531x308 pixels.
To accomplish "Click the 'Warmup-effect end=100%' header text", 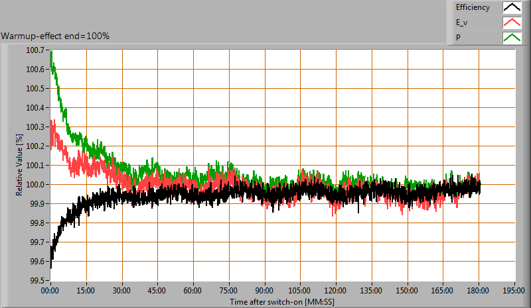I will [x=55, y=35].
